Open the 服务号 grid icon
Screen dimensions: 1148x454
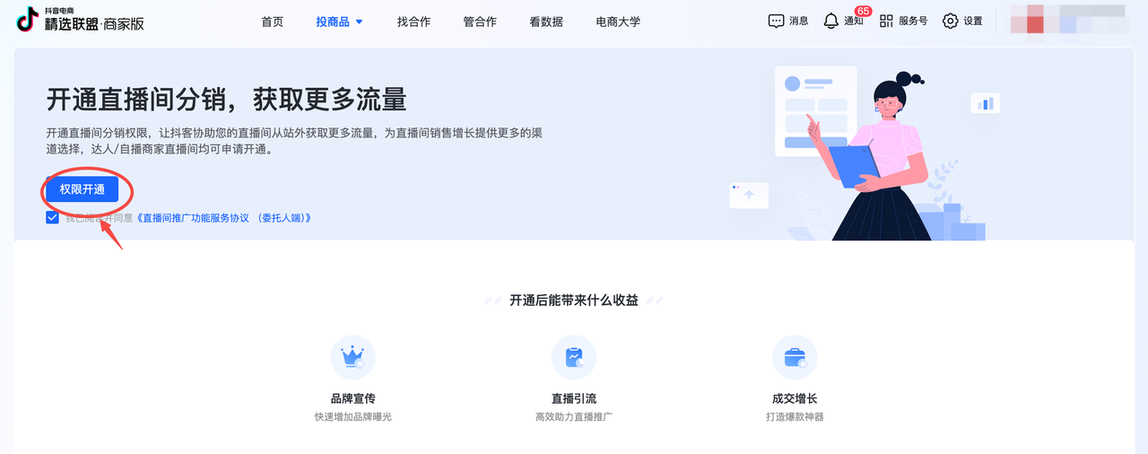click(x=886, y=21)
